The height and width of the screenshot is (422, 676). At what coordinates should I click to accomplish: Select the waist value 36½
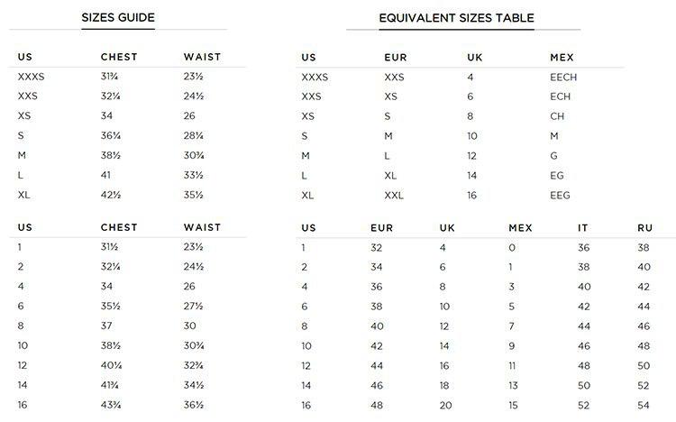coord(194,405)
